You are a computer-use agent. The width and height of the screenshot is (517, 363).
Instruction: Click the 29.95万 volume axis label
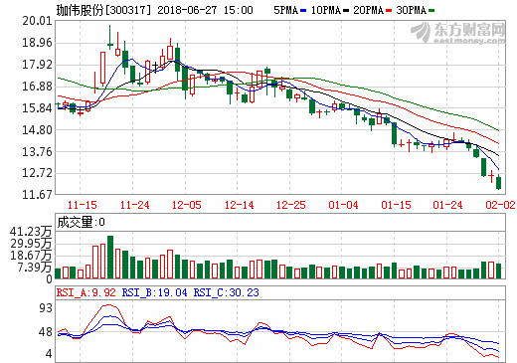[x=31, y=244]
